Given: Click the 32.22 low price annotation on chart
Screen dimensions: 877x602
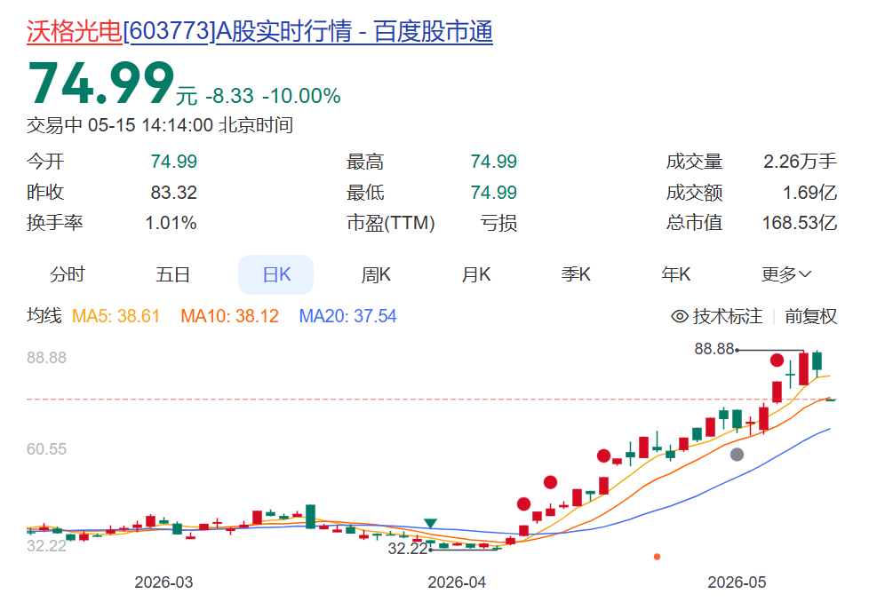Looking at the screenshot, I should point(408,549).
